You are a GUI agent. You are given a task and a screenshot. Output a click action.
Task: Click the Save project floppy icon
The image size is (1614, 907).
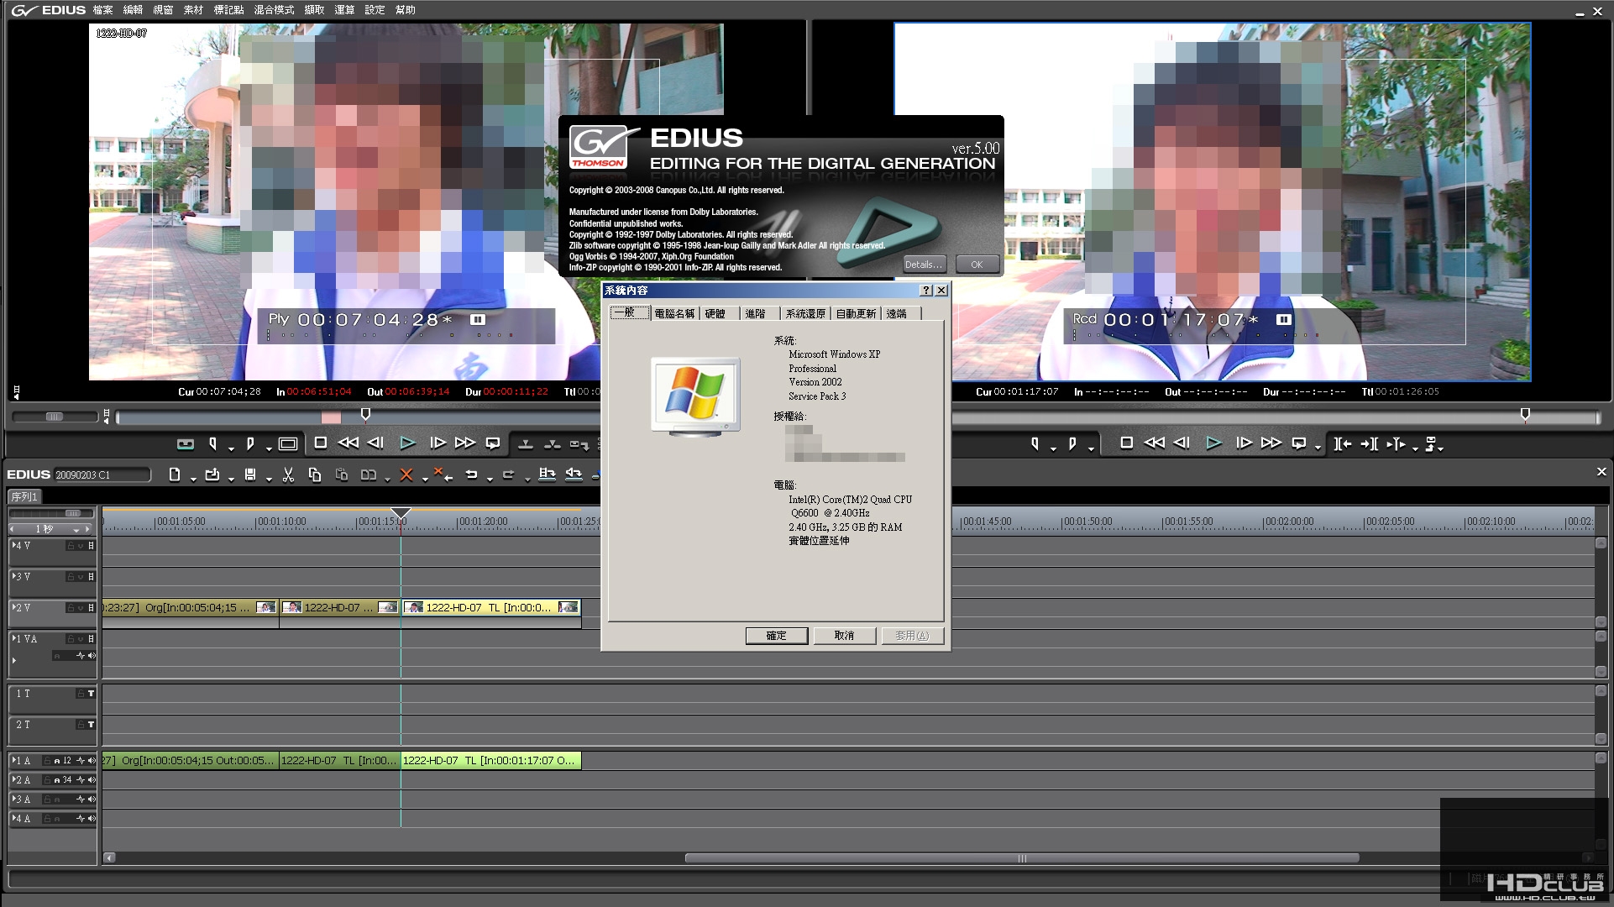tap(250, 474)
